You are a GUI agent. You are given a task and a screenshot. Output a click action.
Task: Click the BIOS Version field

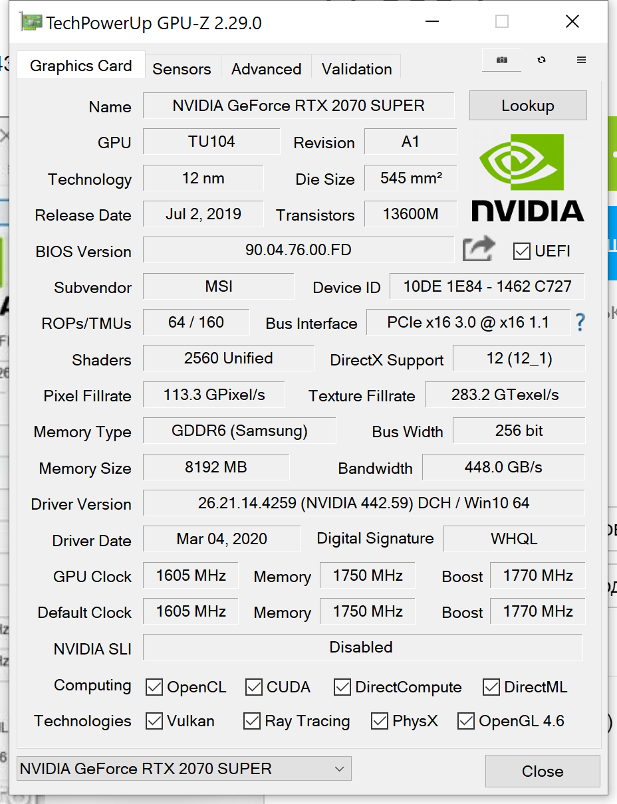(298, 251)
